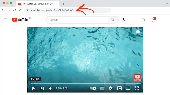
Task: Open the YouTube hamburger guide menu
Action: pos(6,20)
